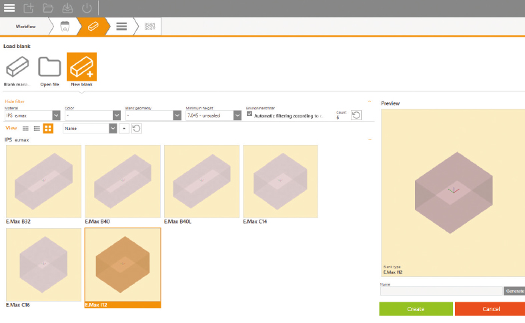Click the Preview heading text
525x323 pixels.
click(390, 103)
